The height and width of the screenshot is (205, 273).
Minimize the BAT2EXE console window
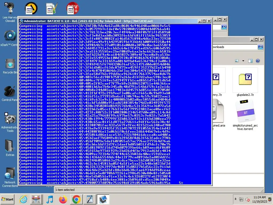[x=200, y=21]
